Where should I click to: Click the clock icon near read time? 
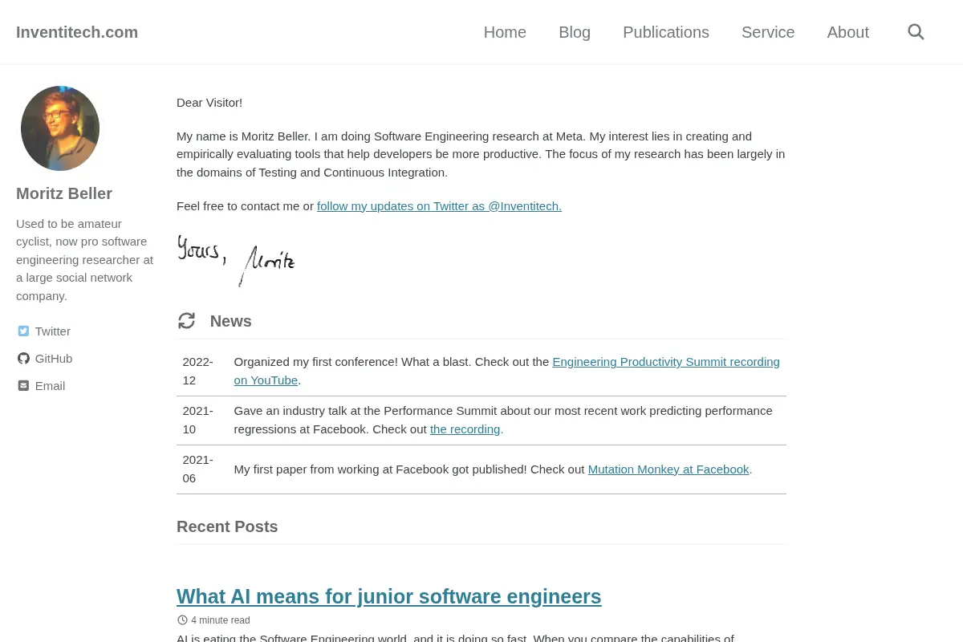[x=182, y=620]
